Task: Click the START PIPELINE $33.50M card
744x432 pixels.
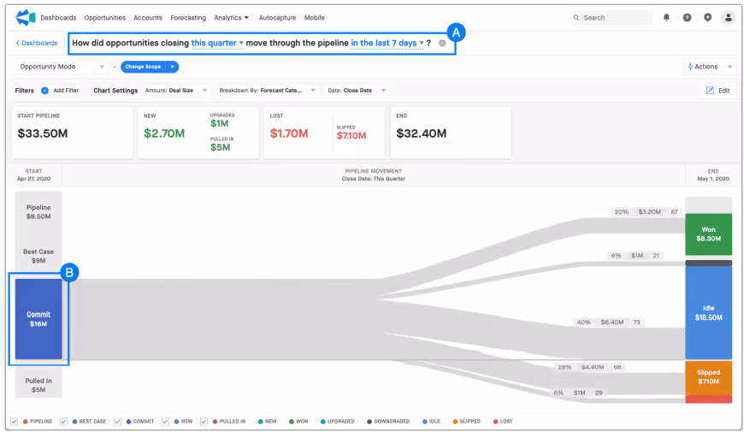Action: (72, 133)
